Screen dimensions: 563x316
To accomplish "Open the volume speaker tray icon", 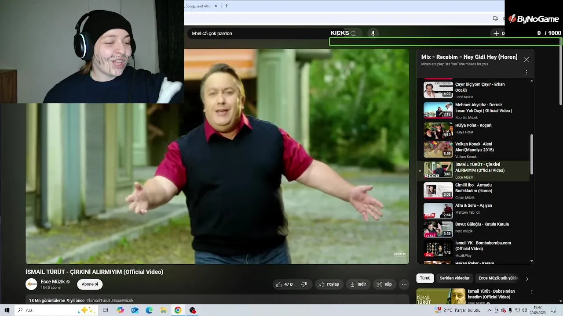I will pyautogui.click(x=524, y=310).
